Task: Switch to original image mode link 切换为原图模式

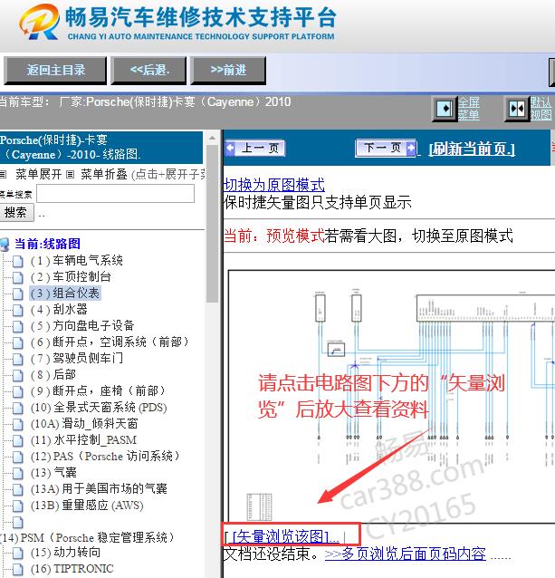Action: (274, 185)
